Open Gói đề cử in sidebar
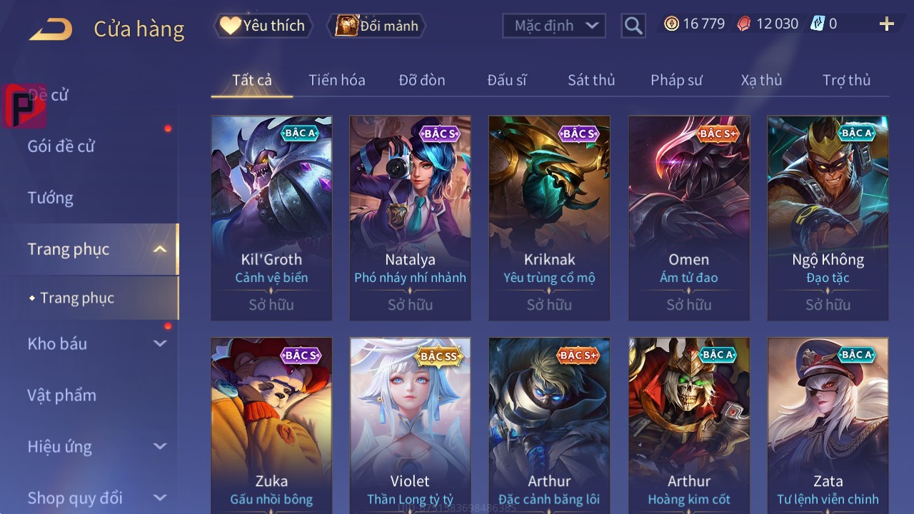The image size is (914, 514). [x=61, y=146]
